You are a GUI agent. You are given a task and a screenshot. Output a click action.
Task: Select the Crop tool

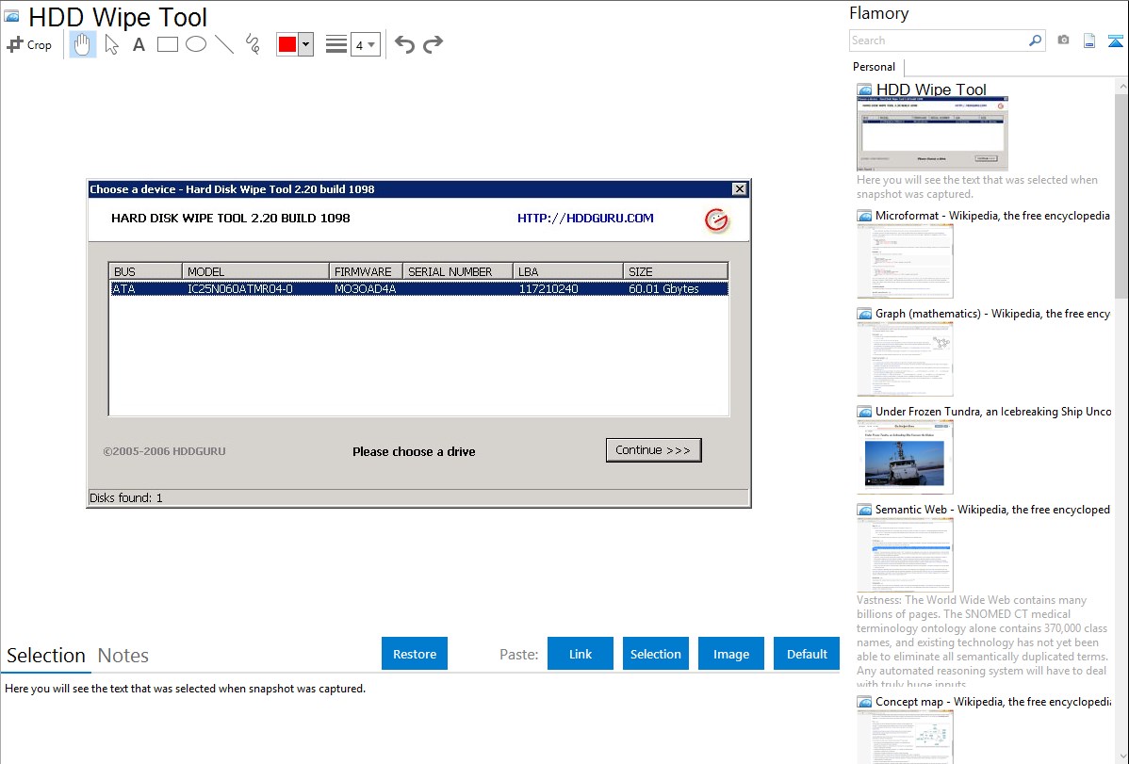29,44
